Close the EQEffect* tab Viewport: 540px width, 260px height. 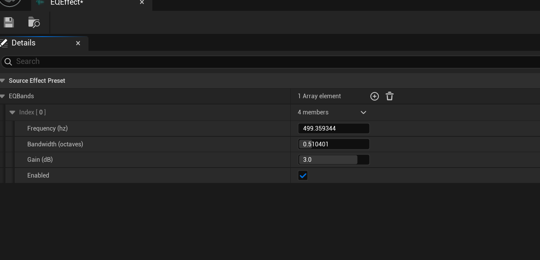[x=142, y=2]
